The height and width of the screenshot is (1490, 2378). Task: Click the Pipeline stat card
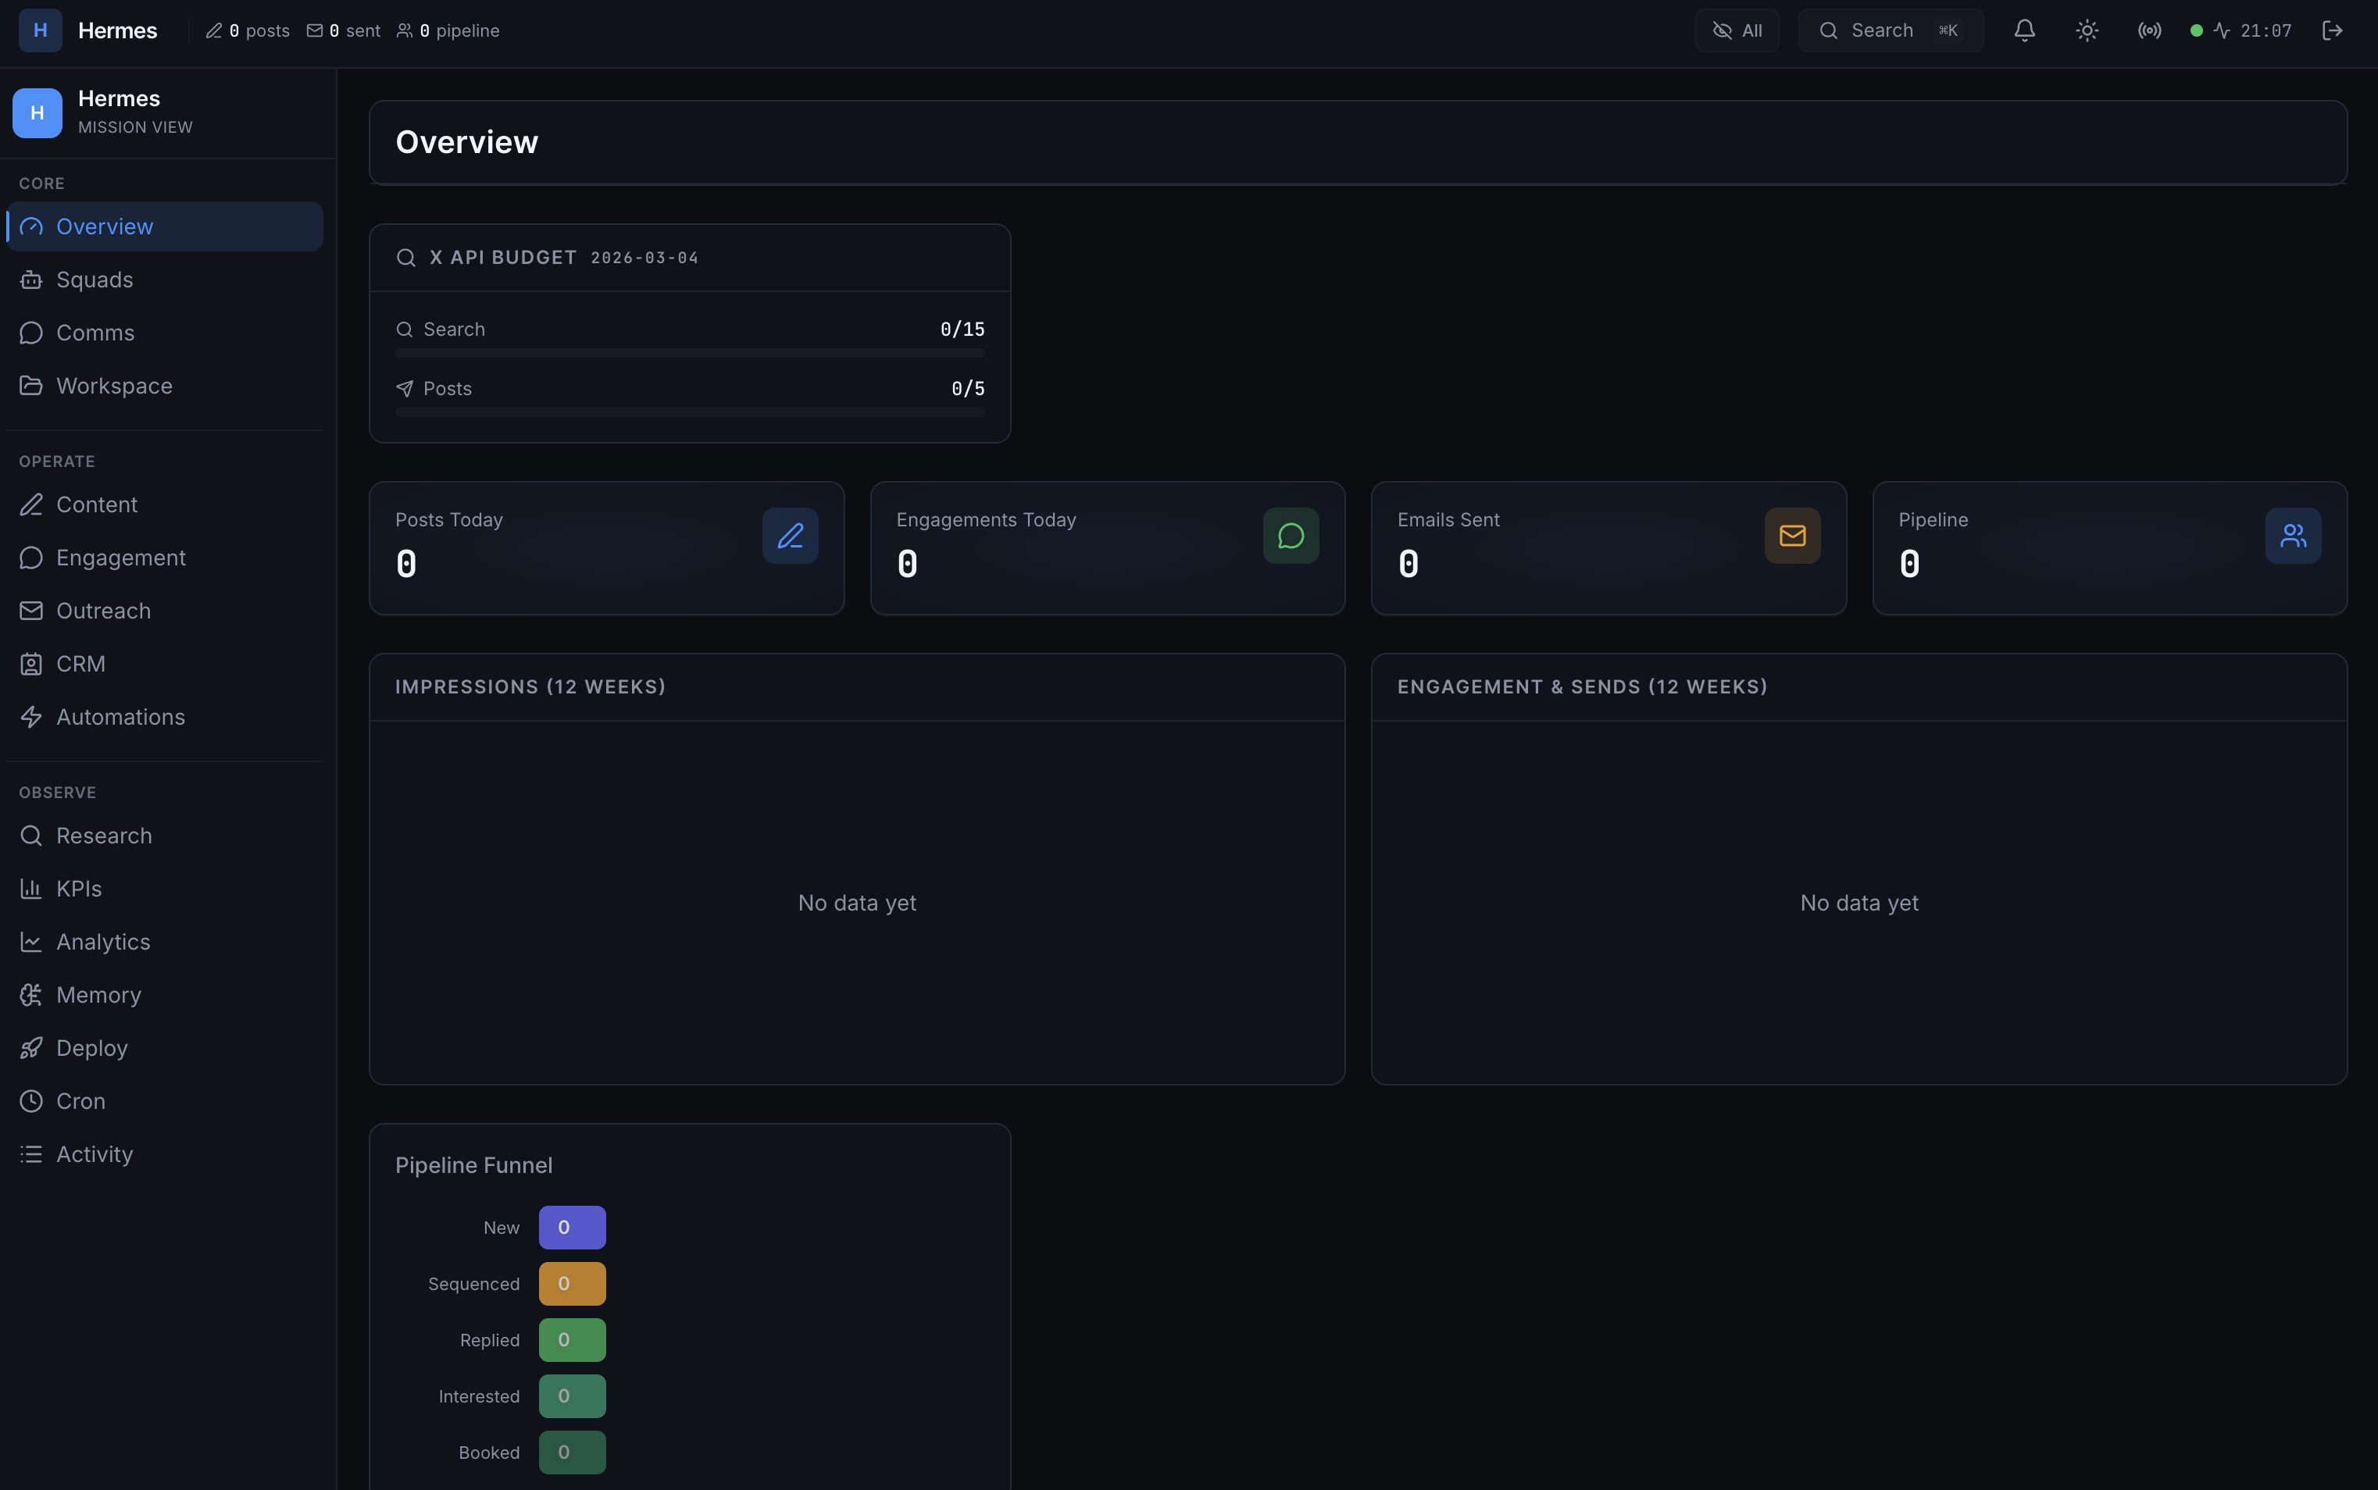[2110, 549]
